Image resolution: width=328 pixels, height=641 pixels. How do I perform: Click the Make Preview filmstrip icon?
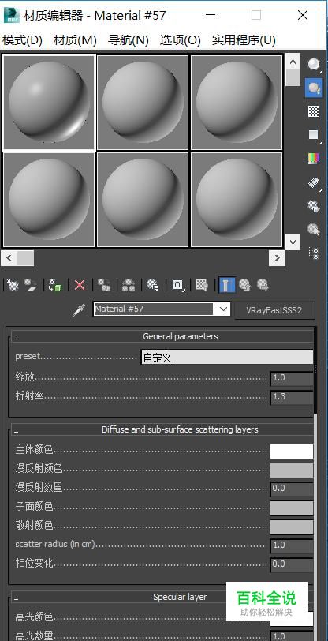(x=314, y=182)
